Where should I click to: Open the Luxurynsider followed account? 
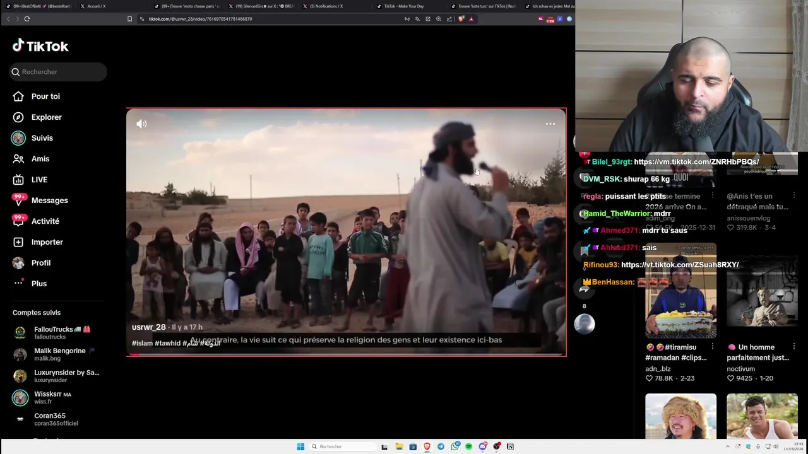(57, 376)
